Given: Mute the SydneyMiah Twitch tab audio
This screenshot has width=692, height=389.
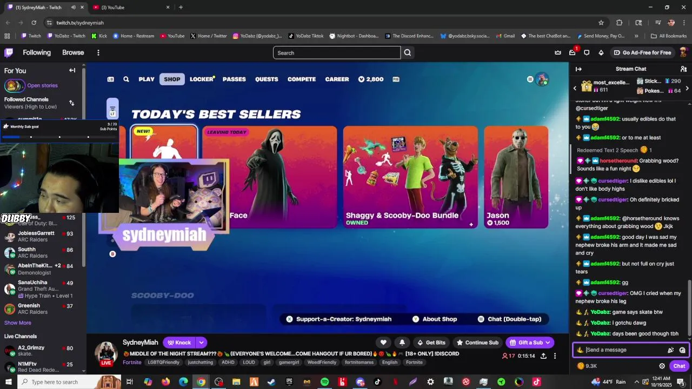Looking at the screenshot, I should 73,8.
